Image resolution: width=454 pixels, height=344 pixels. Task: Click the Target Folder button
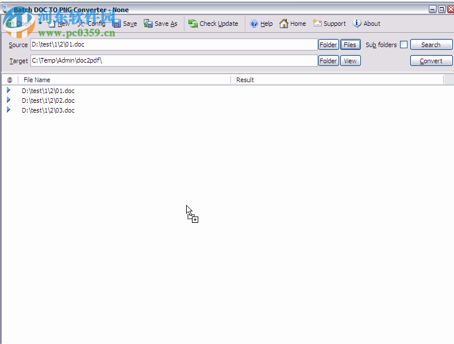coord(328,61)
